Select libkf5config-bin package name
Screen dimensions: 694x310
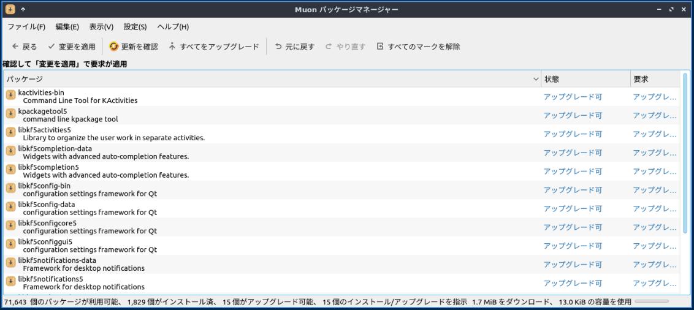(44, 185)
